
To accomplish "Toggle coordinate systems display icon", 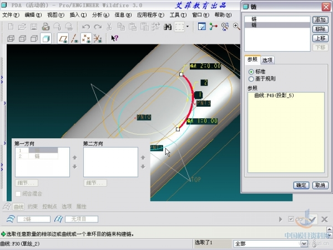I will click(x=98, y=38).
